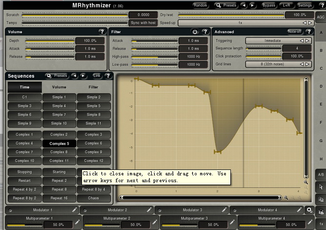Select next Sequences preset arrow

83,76
